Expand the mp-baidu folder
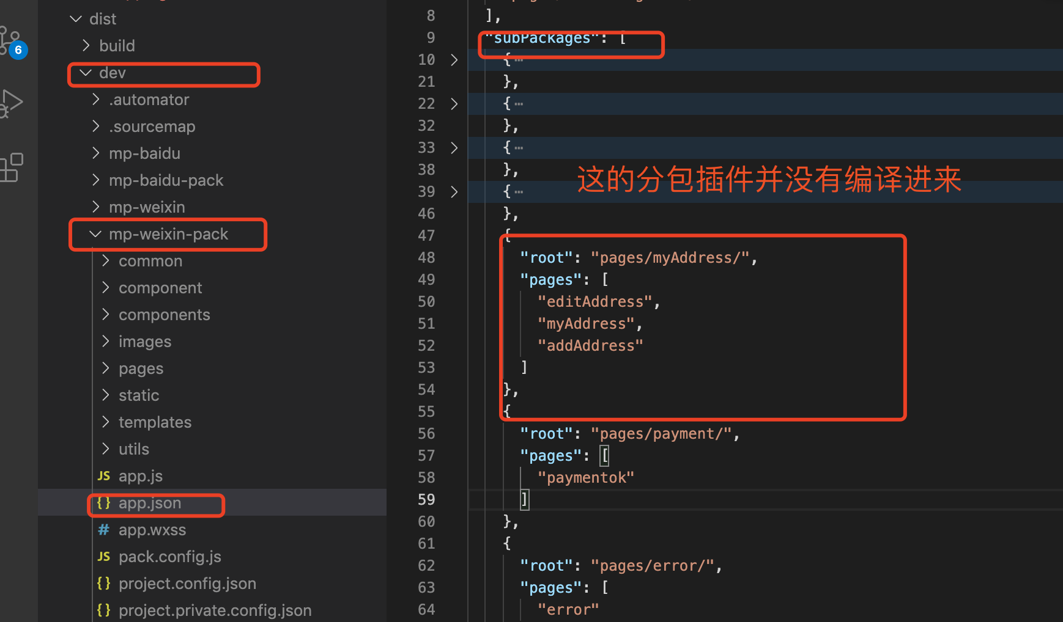Viewport: 1063px width, 622px height. [96, 153]
